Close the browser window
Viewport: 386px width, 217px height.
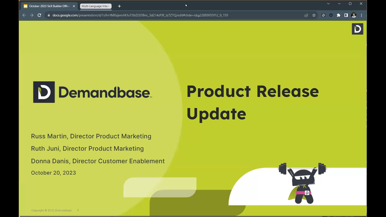click(361, 4)
